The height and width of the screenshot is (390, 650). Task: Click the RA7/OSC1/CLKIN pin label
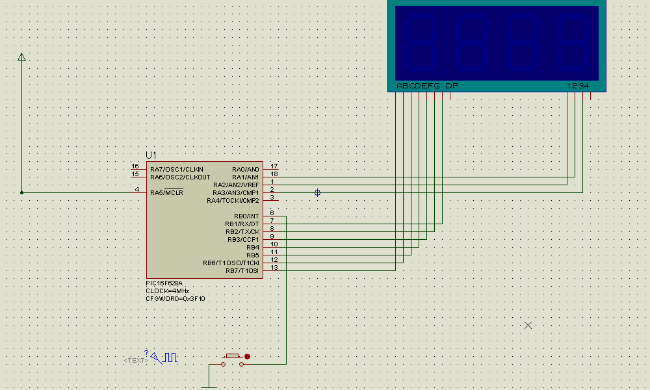pyautogui.click(x=177, y=170)
